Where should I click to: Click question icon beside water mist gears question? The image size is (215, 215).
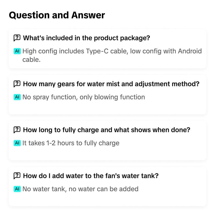point(17,84)
